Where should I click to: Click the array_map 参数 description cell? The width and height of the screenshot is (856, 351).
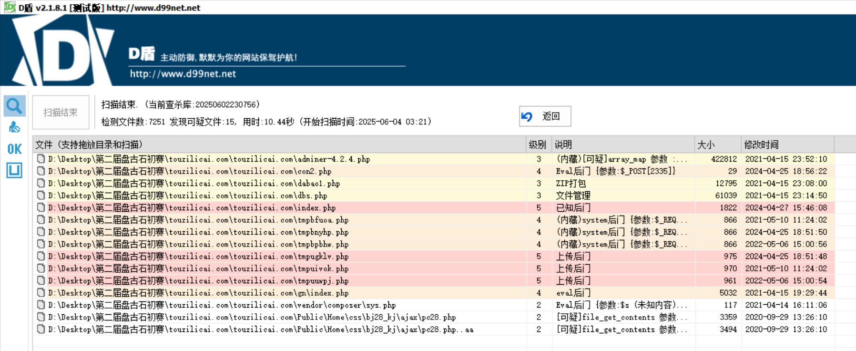pyautogui.click(x=622, y=159)
